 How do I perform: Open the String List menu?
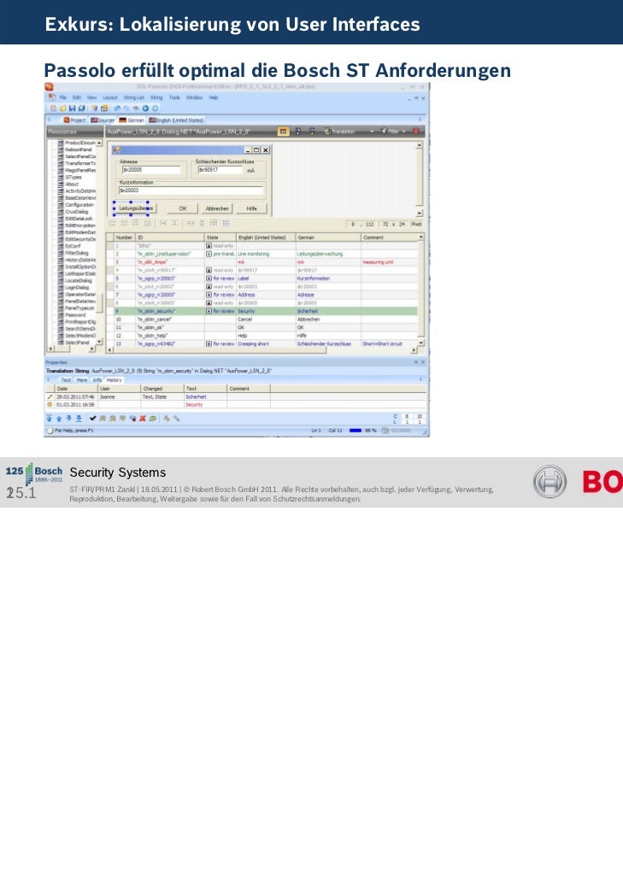click(134, 97)
